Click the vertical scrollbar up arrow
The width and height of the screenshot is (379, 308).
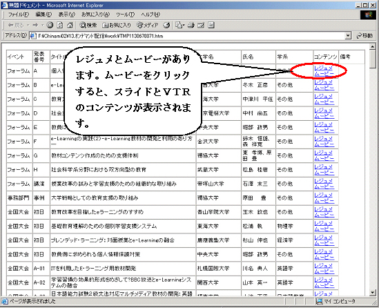tap(373, 46)
